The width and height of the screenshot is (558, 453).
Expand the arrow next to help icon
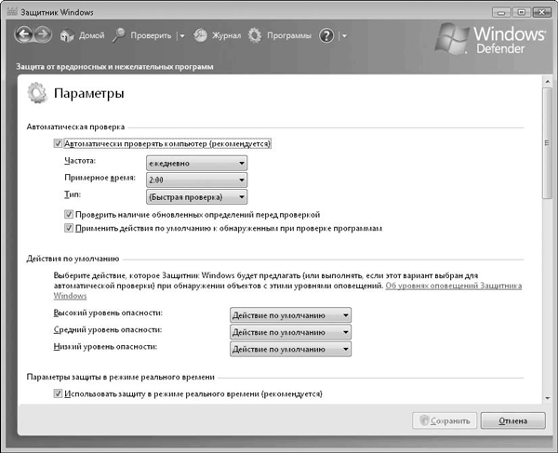343,36
